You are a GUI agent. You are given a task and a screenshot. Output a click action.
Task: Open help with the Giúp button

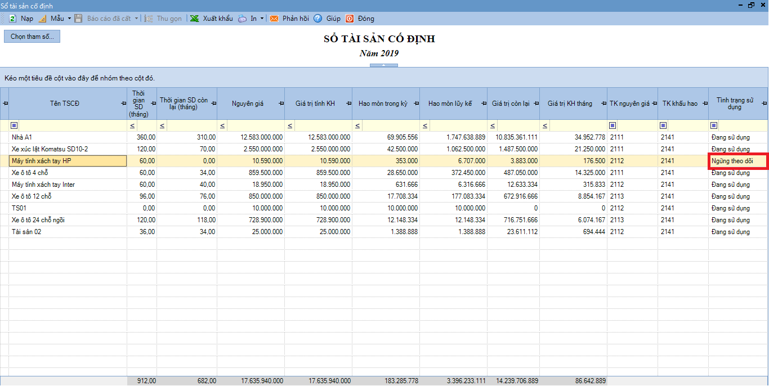(x=327, y=19)
